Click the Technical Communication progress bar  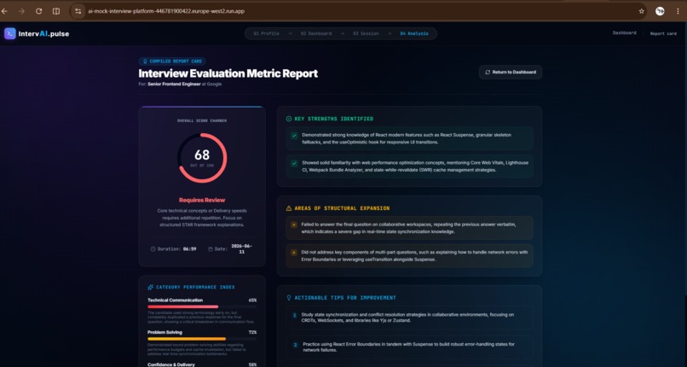[x=202, y=307]
